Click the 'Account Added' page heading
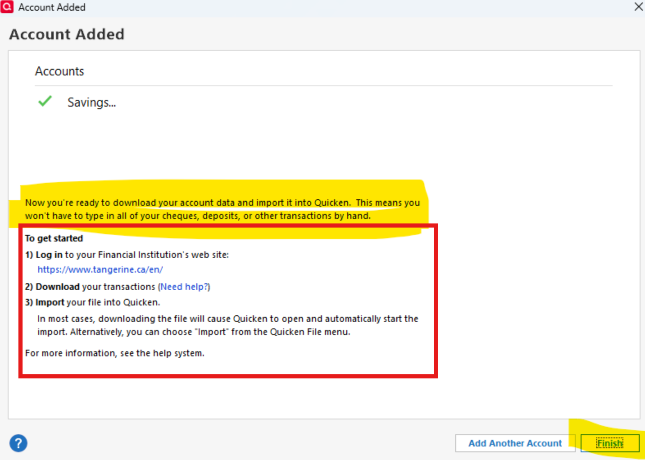The height and width of the screenshot is (460, 645). coord(67,34)
